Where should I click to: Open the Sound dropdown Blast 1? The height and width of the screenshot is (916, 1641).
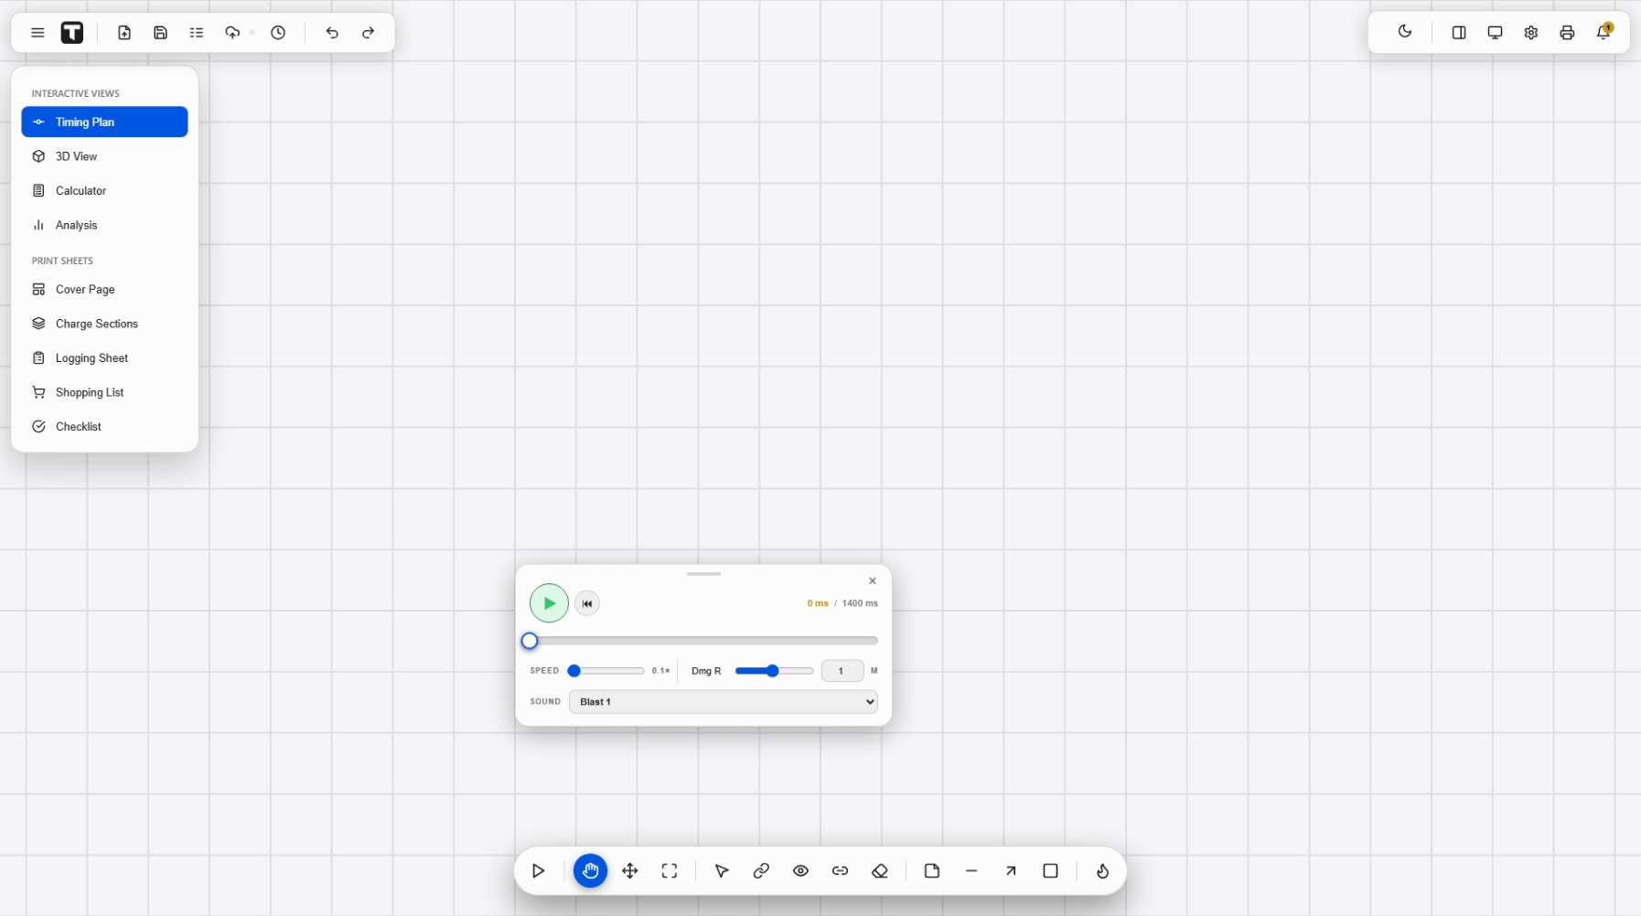point(724,702)
